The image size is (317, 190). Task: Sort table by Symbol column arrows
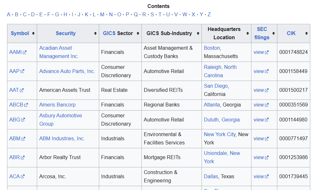[33, 33]
